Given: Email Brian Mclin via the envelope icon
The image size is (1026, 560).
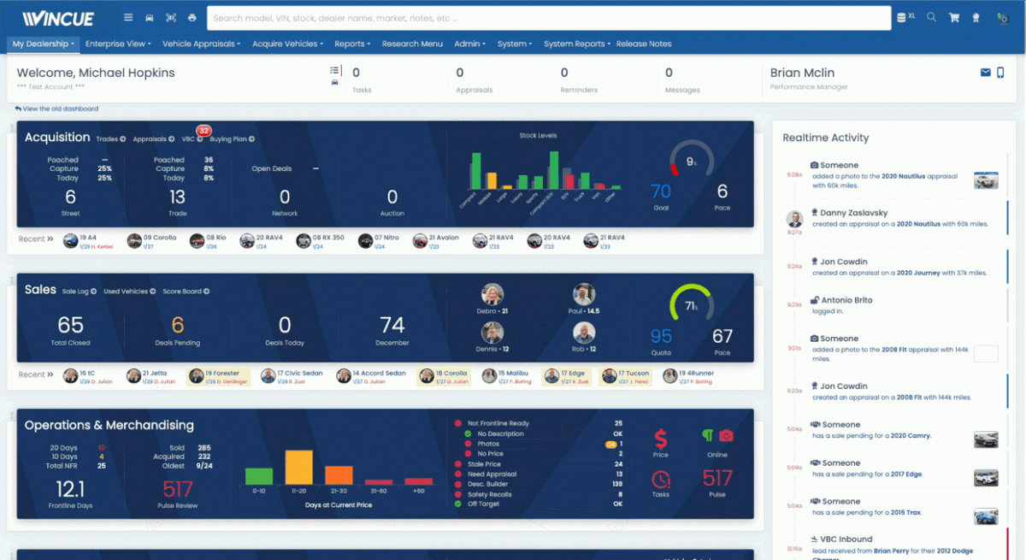Looking at the screenshot, I should 985,73.
